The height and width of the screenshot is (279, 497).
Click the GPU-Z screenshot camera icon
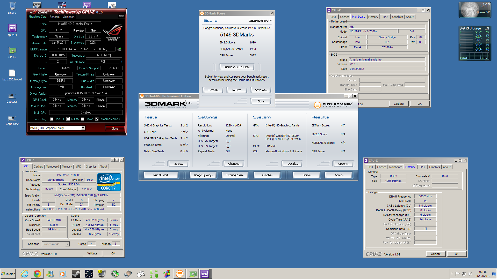click(x=121, y=16)
